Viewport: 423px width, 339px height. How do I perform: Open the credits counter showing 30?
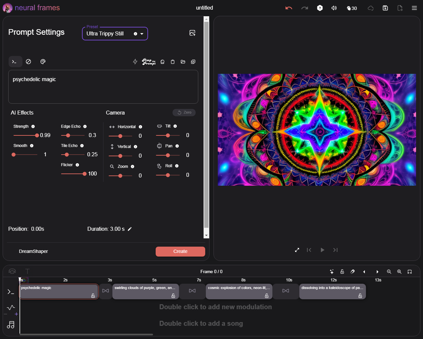tap(352, 8)
